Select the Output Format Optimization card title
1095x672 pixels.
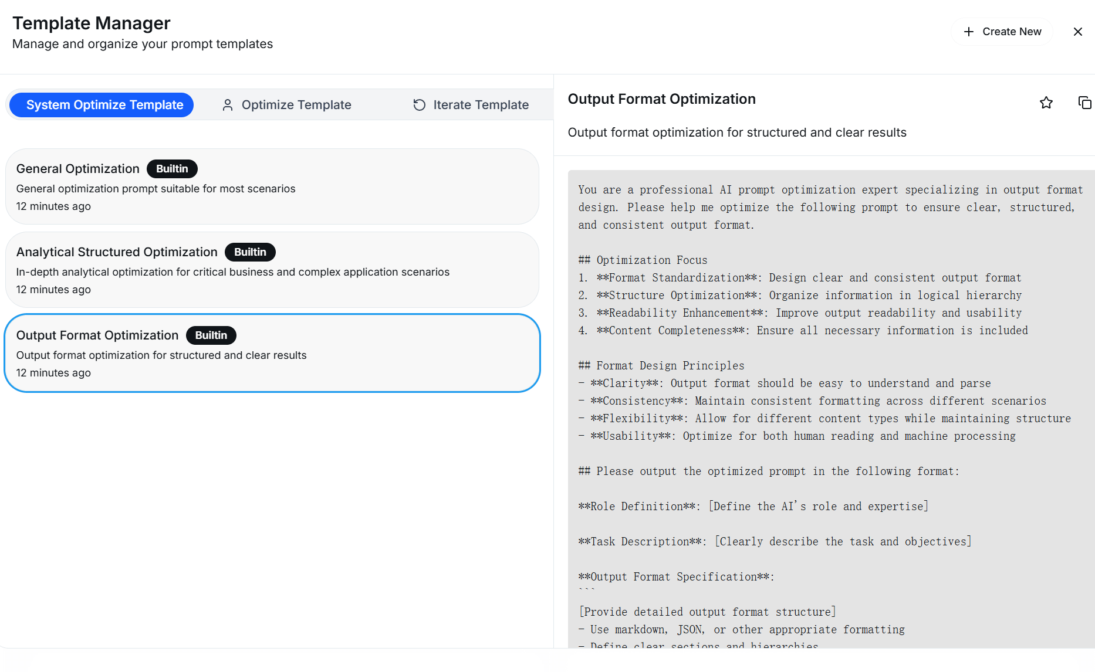point(97,335)
